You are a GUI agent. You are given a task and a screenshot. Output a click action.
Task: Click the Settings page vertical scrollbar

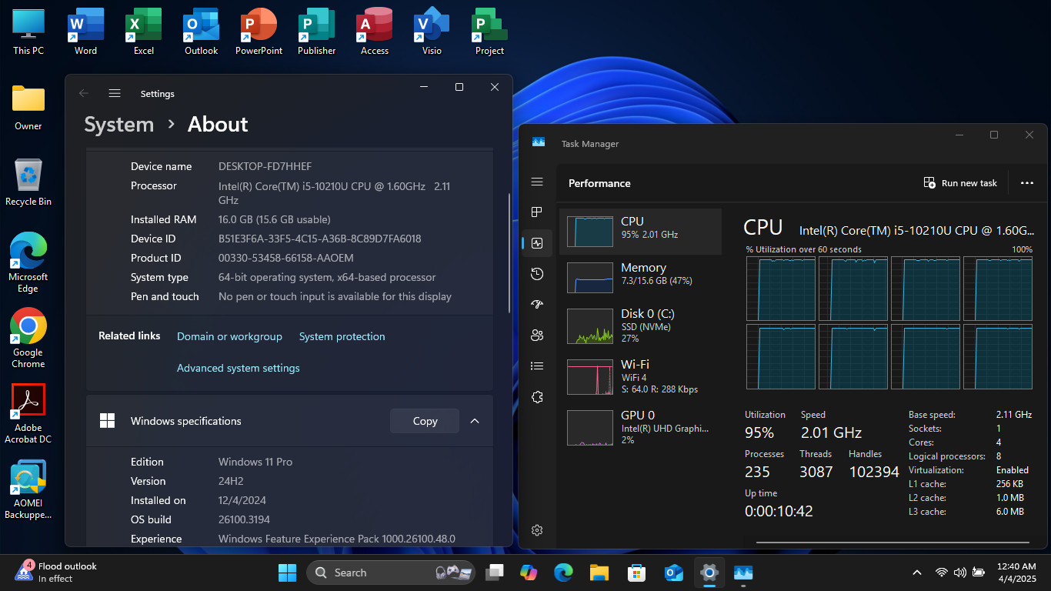click(508, 252)
